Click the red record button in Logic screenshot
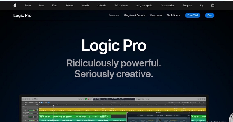This screenshot has height=122, width=233. click(x=89, y=99)
